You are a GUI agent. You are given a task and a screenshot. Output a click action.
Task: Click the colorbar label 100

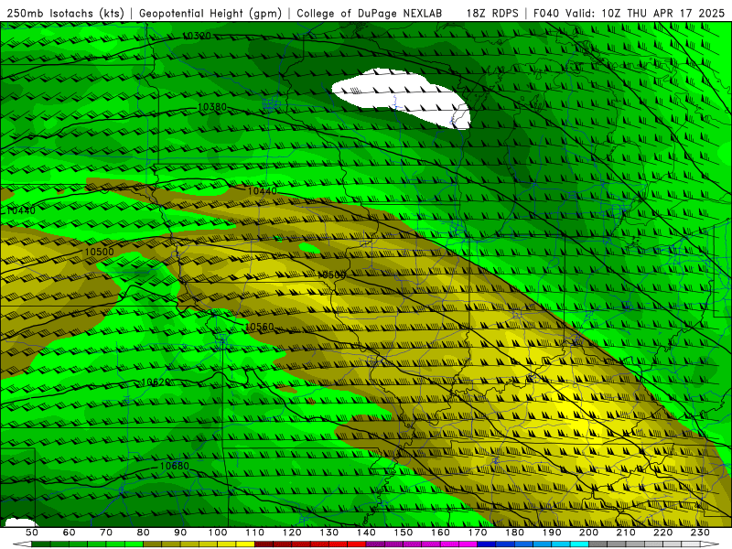pos(218,533)
